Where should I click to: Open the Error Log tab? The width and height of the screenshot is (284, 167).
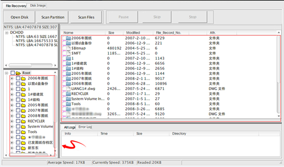pos(85,127)
